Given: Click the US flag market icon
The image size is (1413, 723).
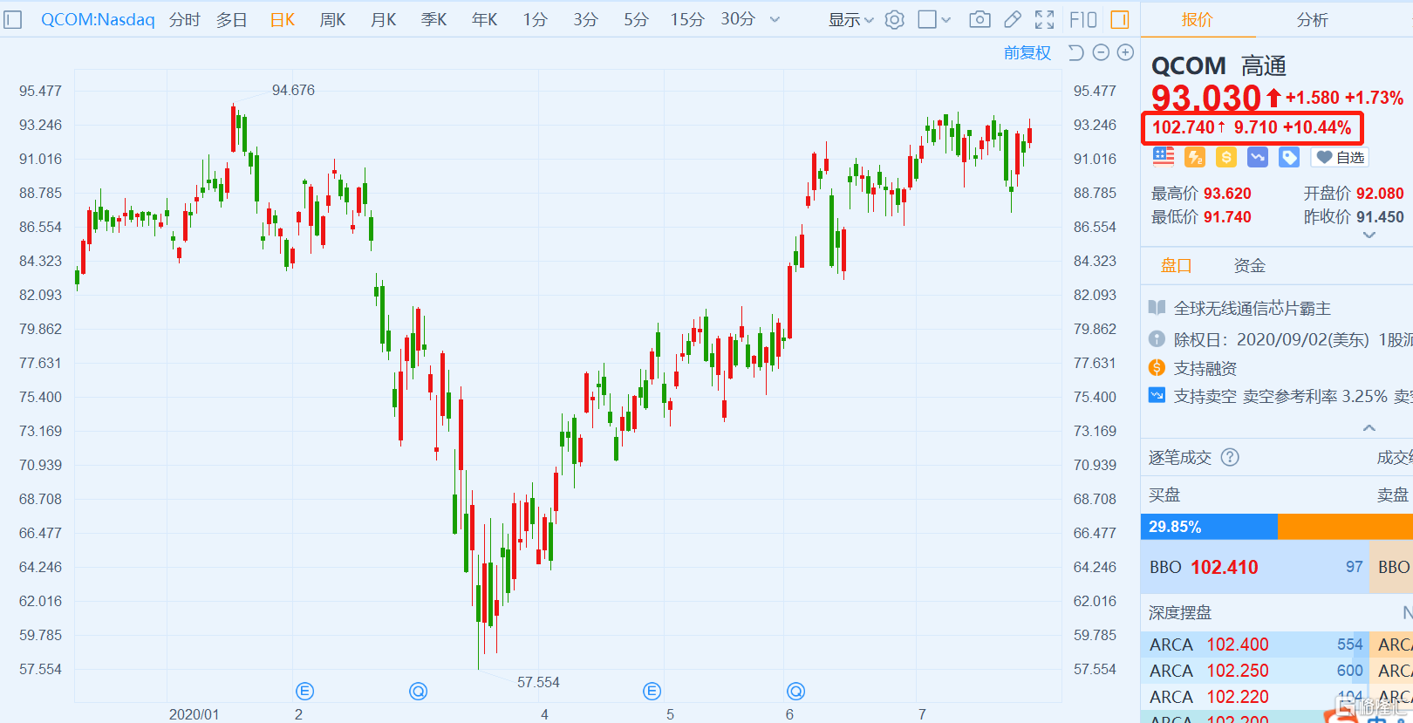Looking at the screenshot, I should [x=1164, y=157].
